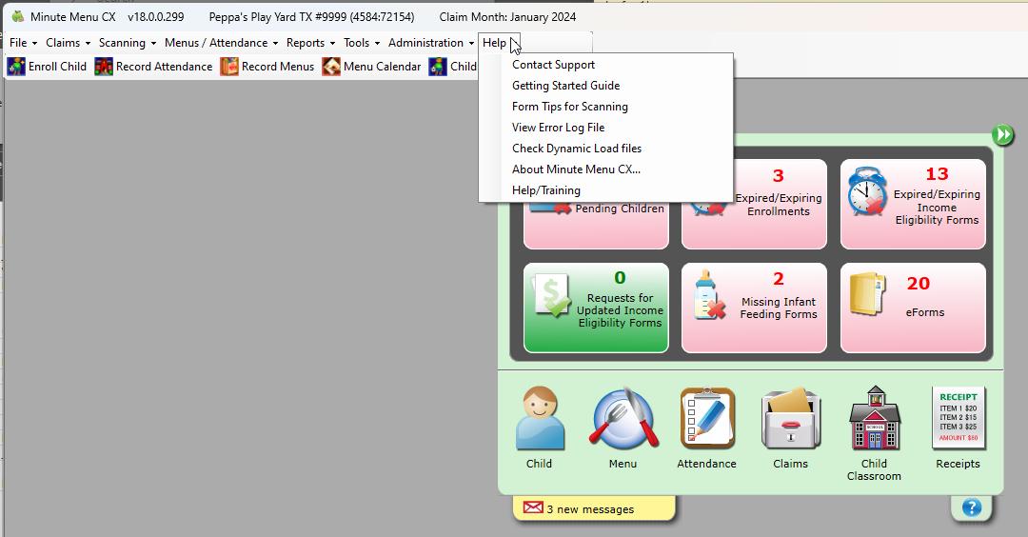Click the Claim Month: January 2024 text

507,17
